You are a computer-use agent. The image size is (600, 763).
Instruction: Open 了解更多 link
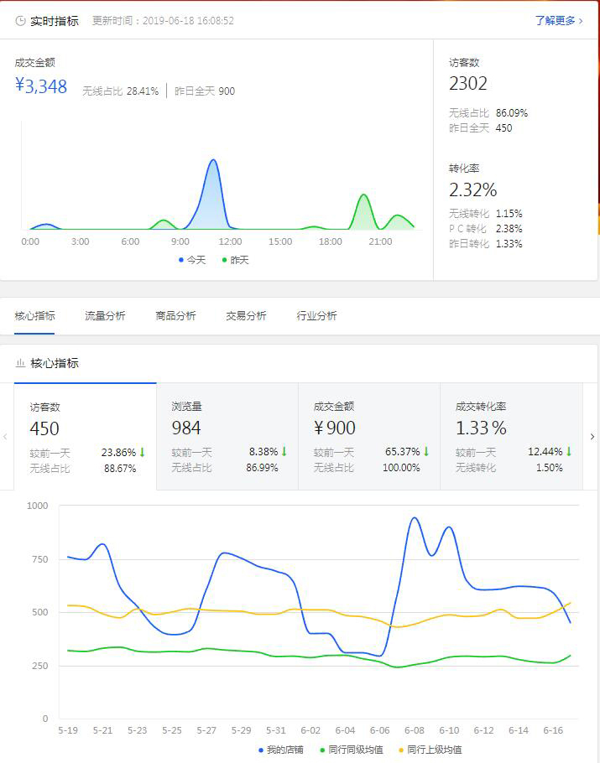(558, 21)
